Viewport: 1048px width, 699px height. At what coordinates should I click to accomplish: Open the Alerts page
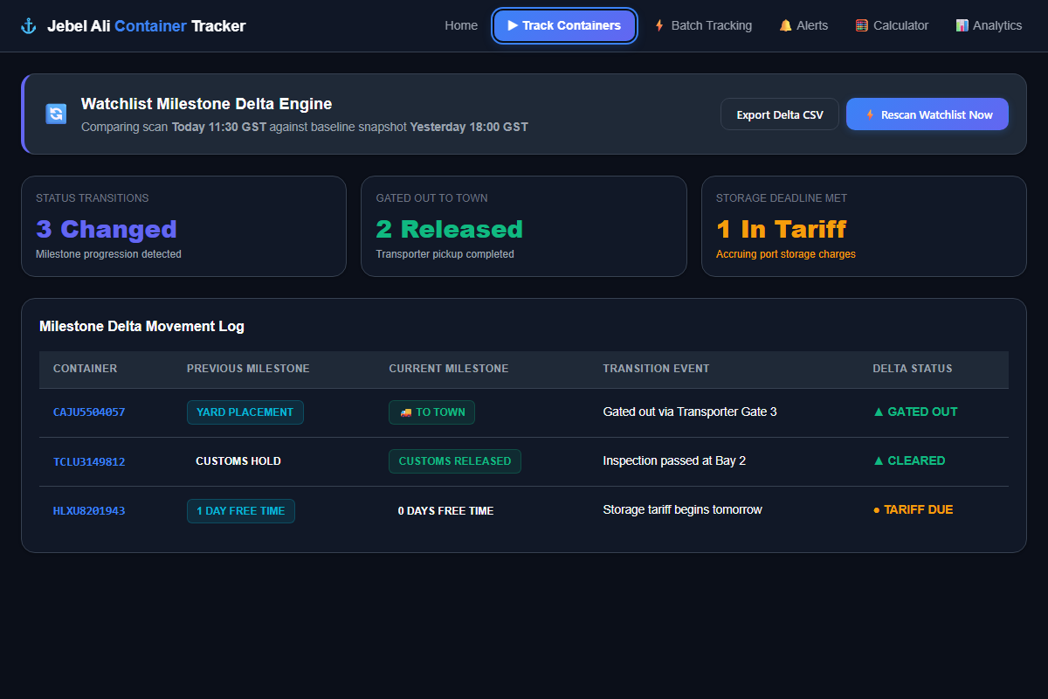(803, 25)
